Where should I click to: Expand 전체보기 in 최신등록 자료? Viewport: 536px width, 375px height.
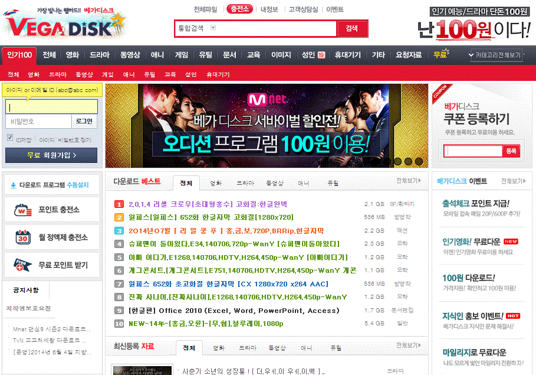coord(408,345)
